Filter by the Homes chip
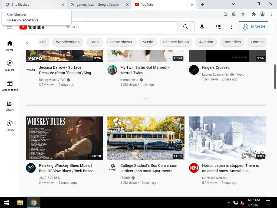 pyautogui.click(x=257, y=42)
